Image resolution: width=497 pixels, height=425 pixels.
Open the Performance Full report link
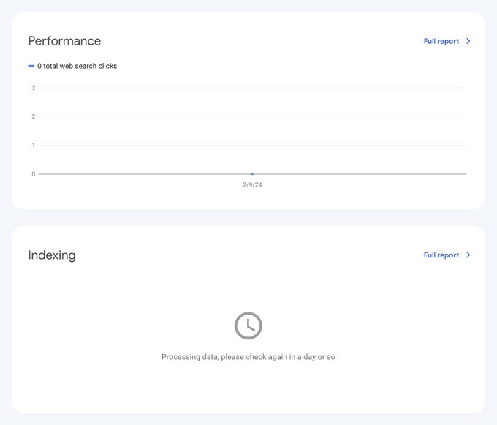(441, 41)
